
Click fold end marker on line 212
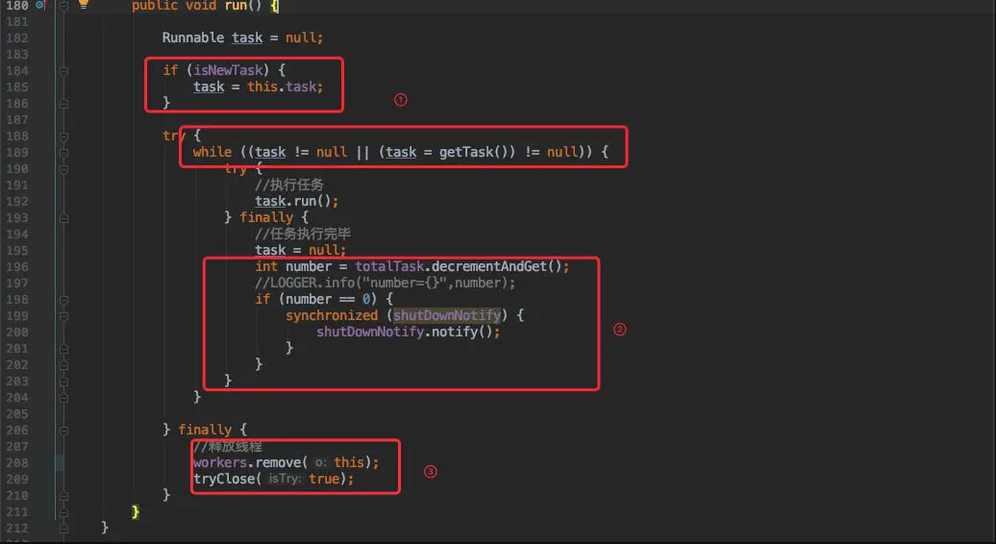63,528
